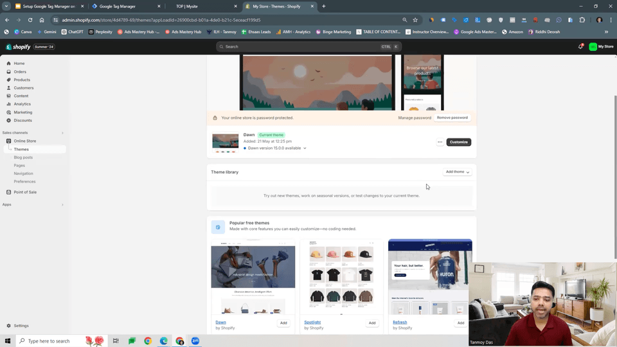Close the My Store - Themes tab

(x=312, y=6)
